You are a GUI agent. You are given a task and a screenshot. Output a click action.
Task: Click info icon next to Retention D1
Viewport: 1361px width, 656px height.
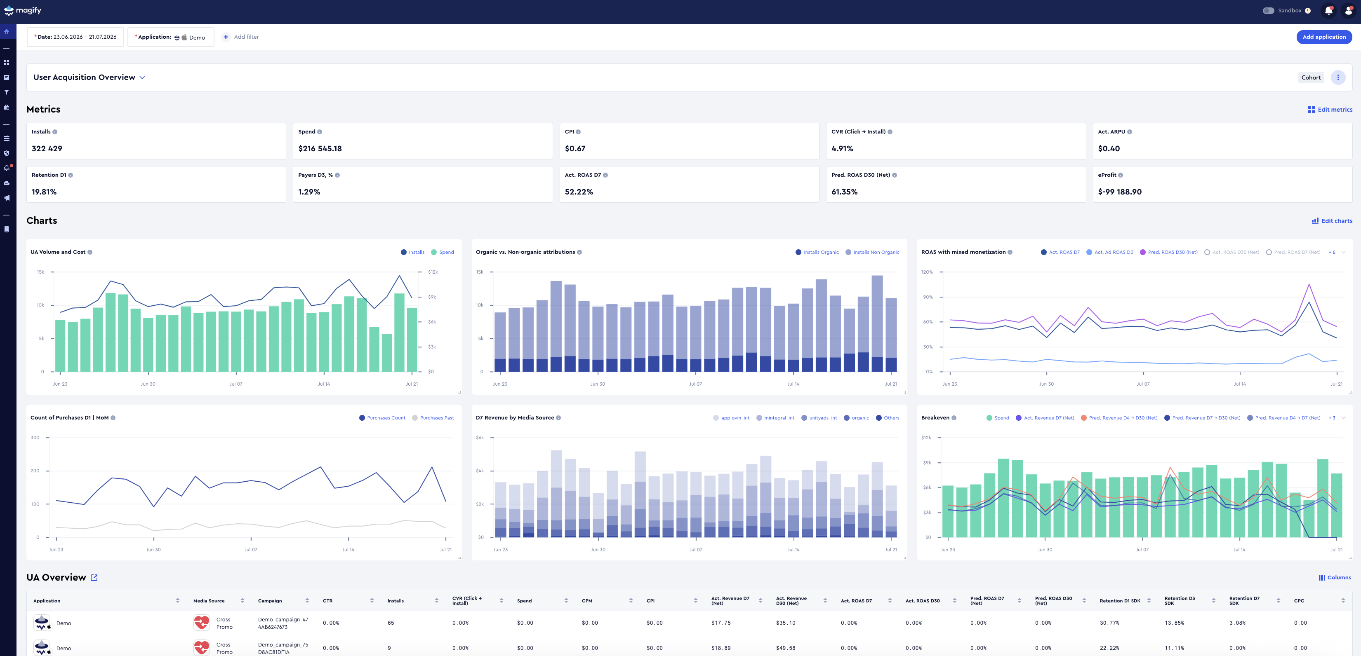click(x=71, y=175)
